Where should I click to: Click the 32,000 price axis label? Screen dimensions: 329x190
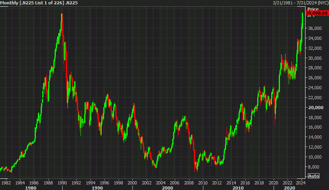(315, 48)
